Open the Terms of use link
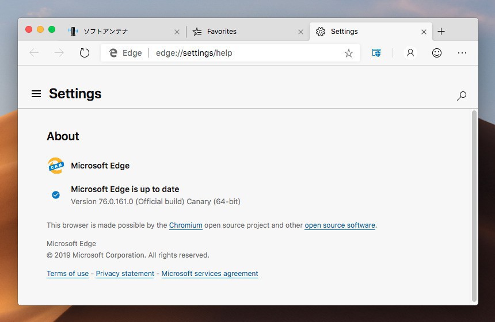 point(67,274)
